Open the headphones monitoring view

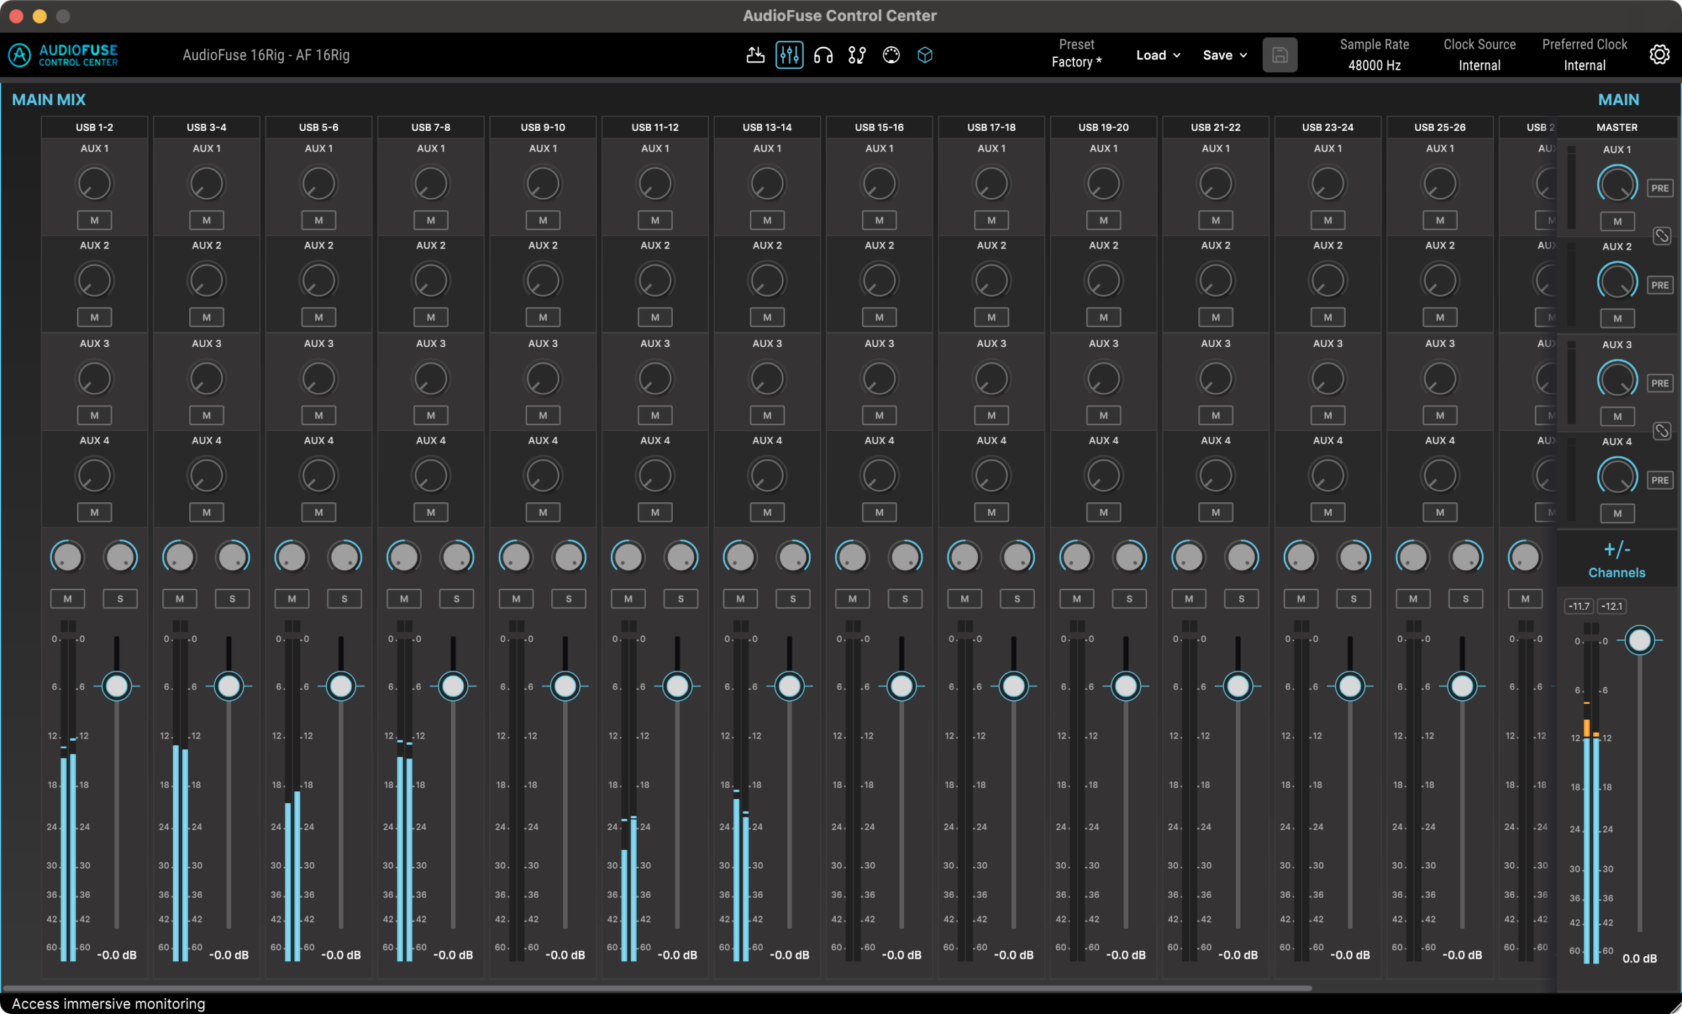coord(823,55)
